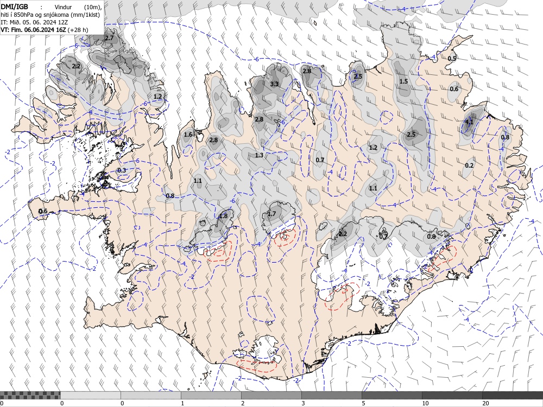
Task: Click the 3.3 snowfall value
Action: (x=274, y=84)
